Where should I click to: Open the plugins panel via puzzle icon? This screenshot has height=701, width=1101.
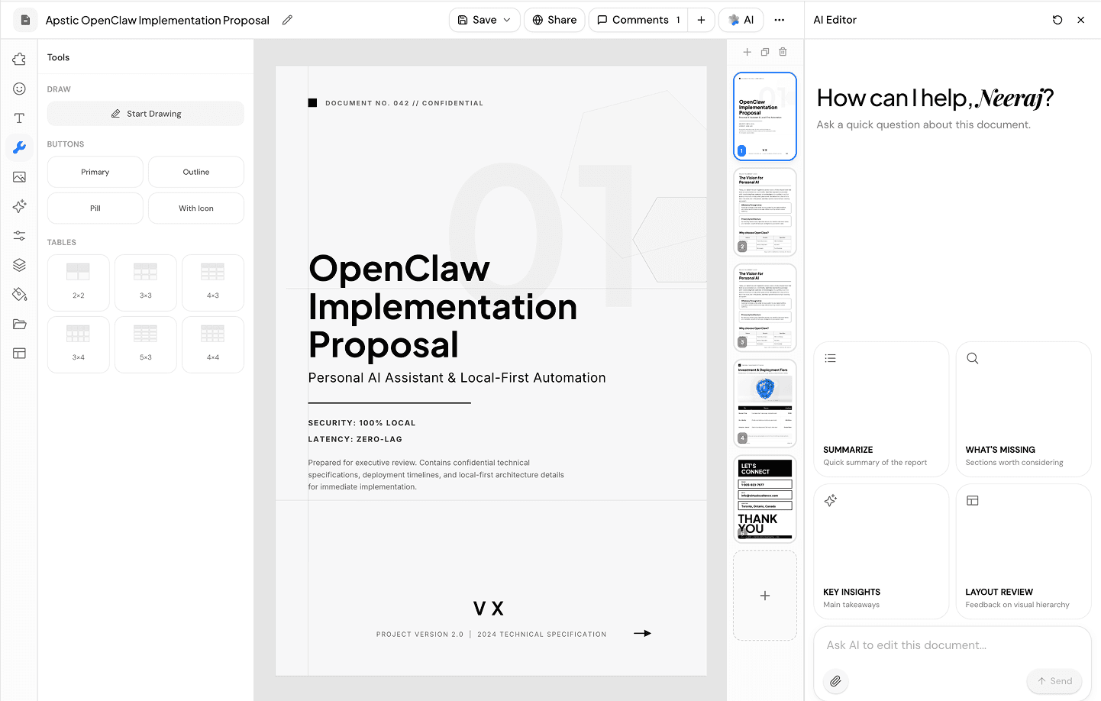click(18, 59)
